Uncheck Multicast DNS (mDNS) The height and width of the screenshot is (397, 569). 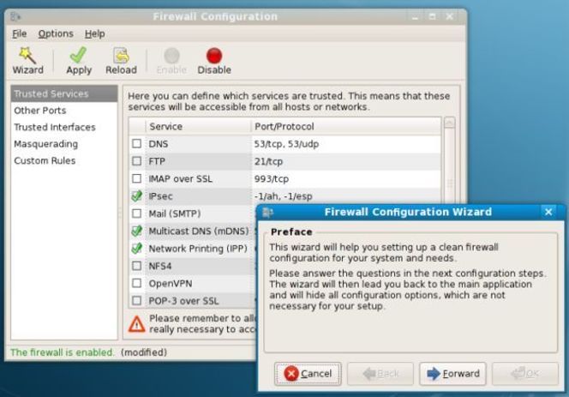point(137,231)
